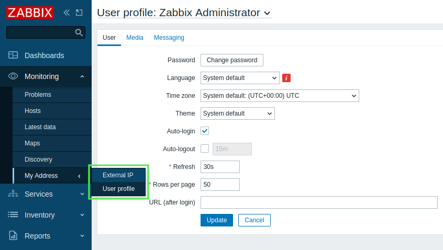Open the User profile title dropdown
The height and width of the screenshot is (250, 443).
pyautogui.click(x=184, y=13)
